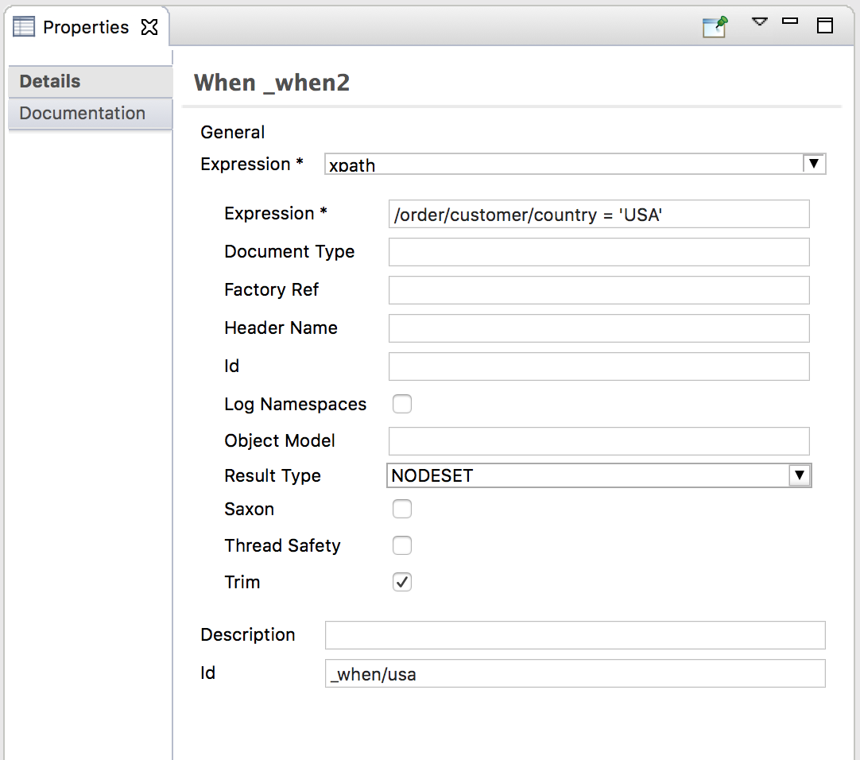Open the xpath expression language dropdown

(x=812, y=164)
